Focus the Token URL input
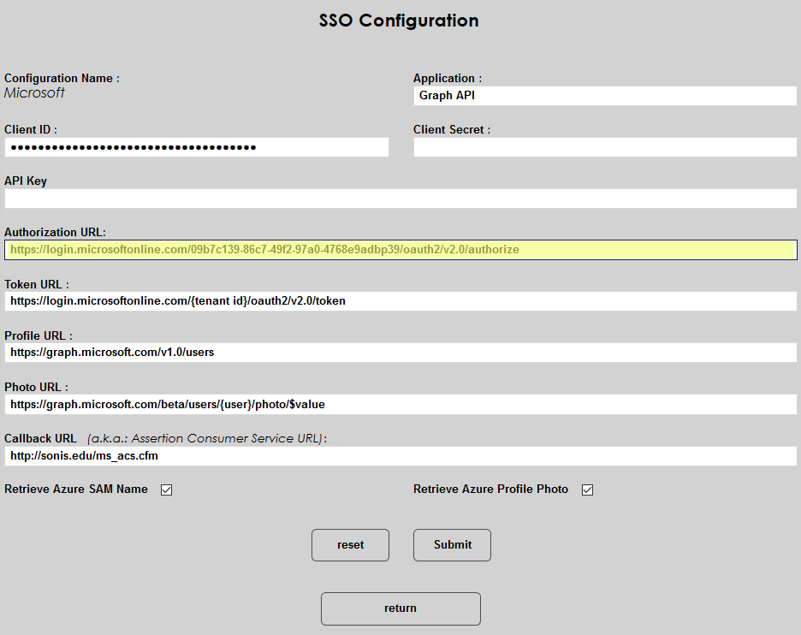801x635 pixels. pos(400,301)
